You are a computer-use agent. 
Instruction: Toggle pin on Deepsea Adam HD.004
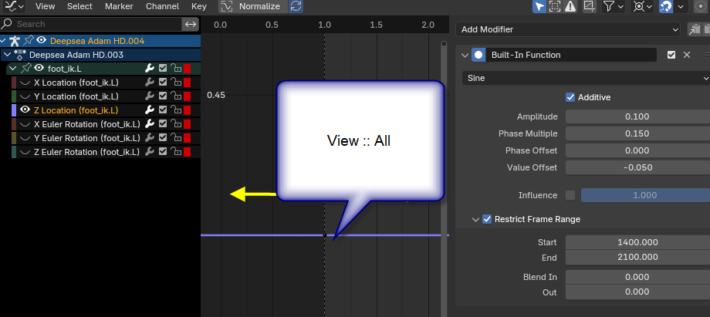point(29,41)
